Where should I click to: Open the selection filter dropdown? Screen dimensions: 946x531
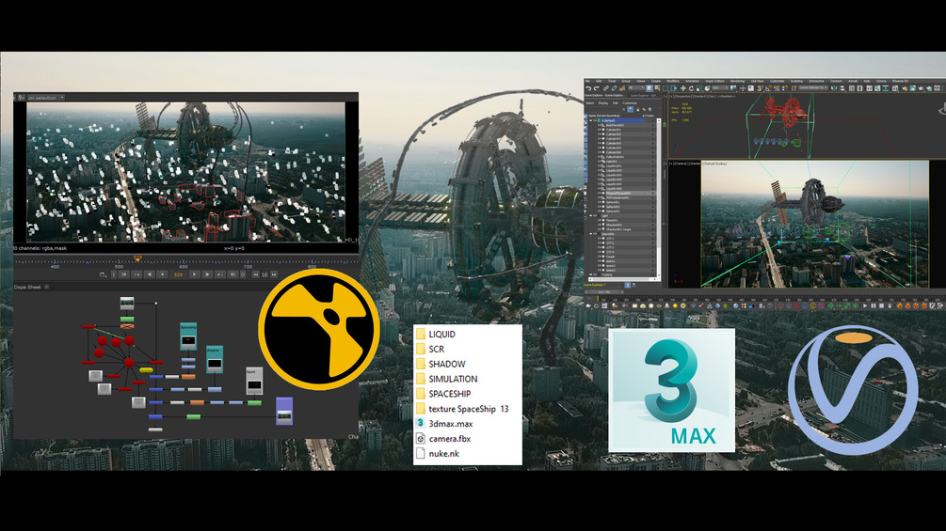[x=636, y=88]
